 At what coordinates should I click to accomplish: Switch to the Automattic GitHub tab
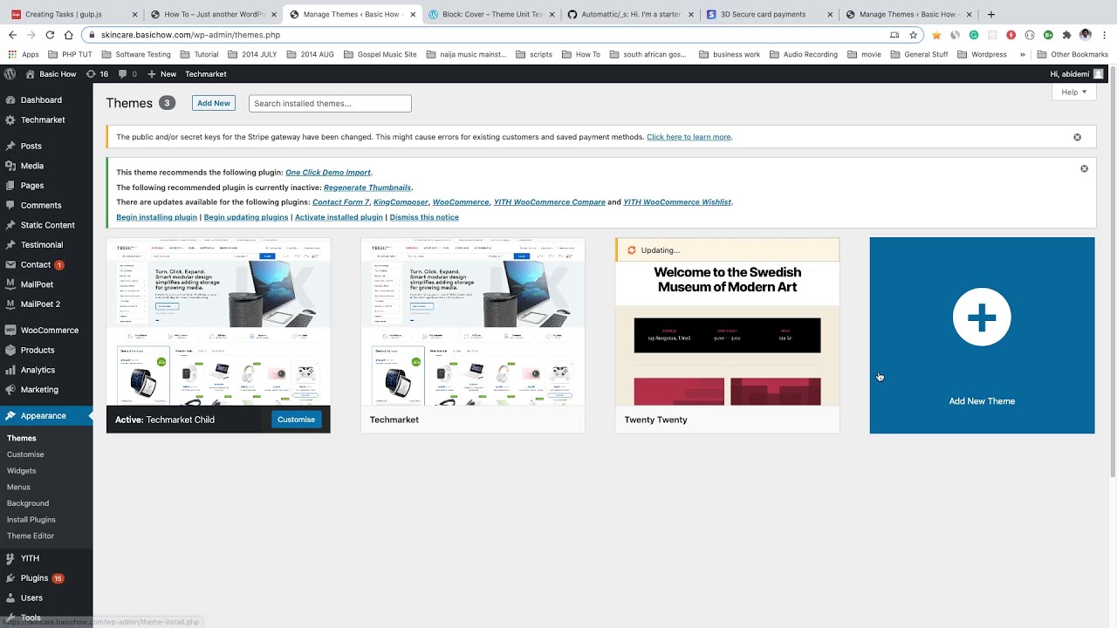[x=630, y=14]
